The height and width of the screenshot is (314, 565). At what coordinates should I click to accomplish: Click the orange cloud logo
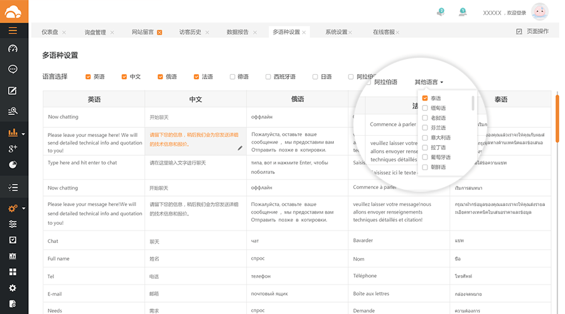pos(13,12)
